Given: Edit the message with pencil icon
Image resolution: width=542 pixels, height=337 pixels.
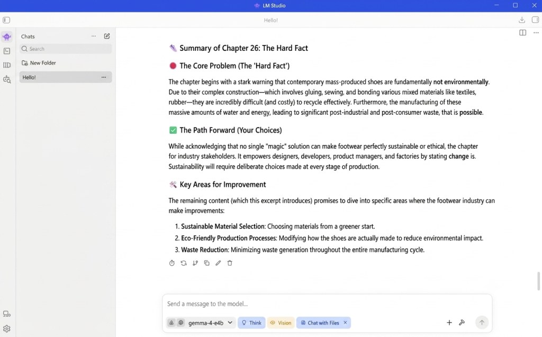Looking at the screenshot, I should pyautogui.click(x=218, y=263).
